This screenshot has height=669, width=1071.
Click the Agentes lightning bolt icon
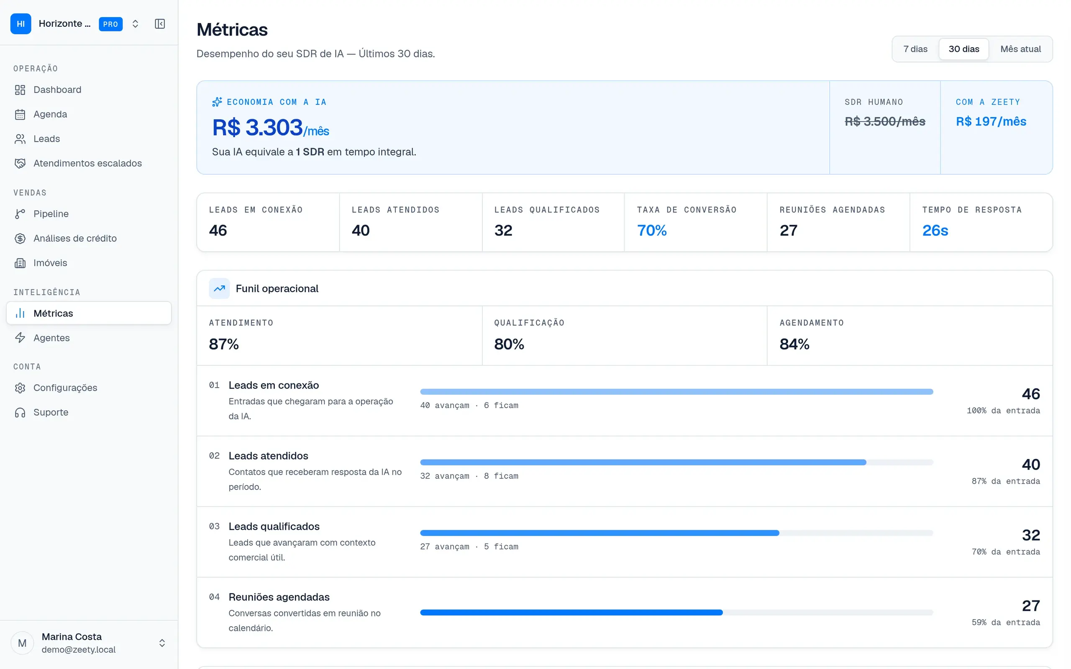(x=20, y=338)
